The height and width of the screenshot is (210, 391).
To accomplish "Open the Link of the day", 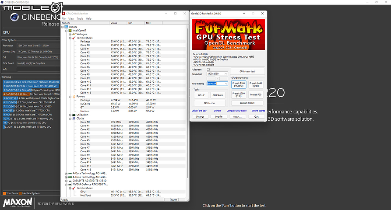I will coord(199,111).
